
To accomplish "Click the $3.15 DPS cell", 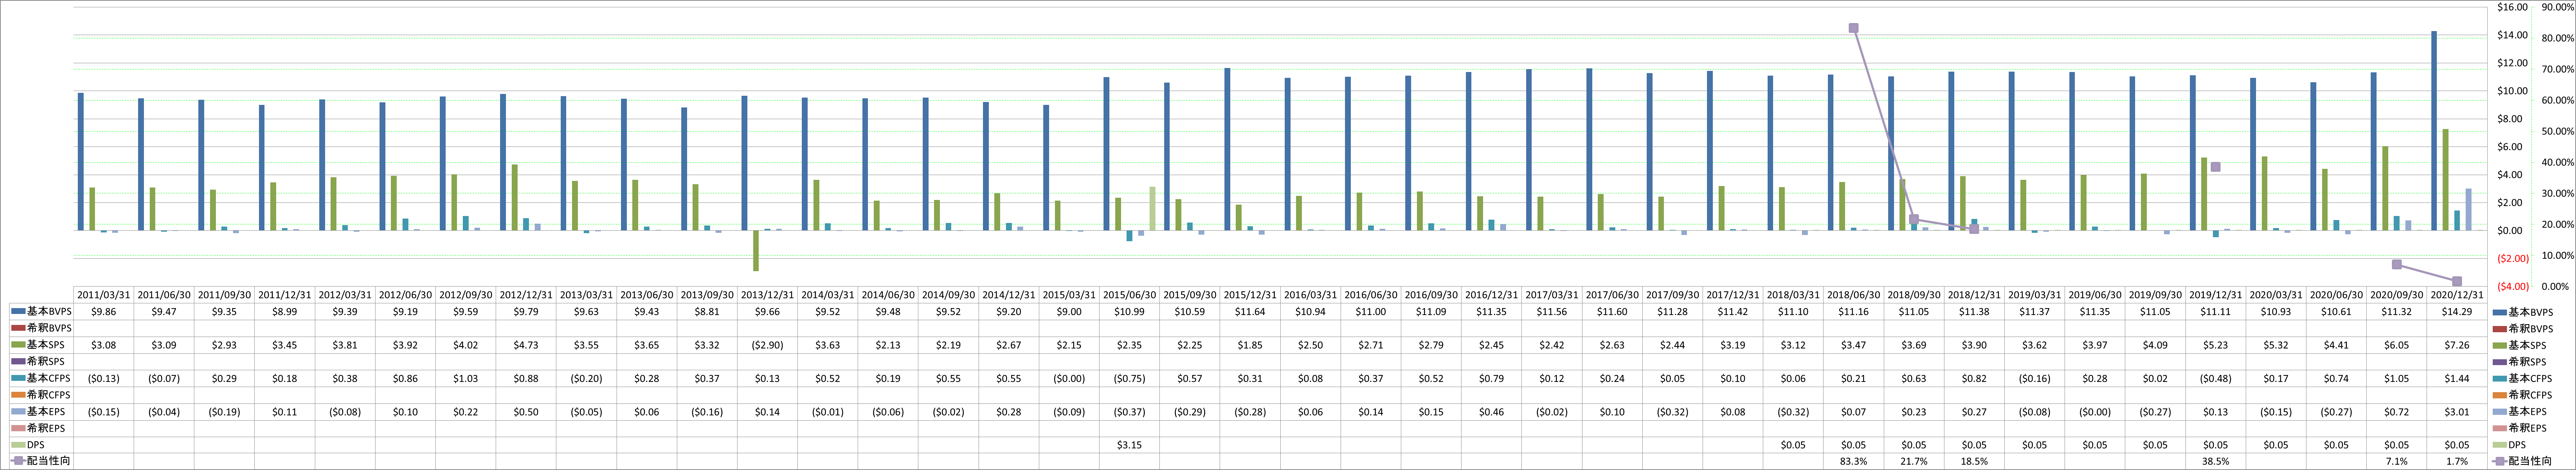I will [x=1130, y=445].
